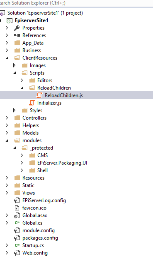
Task: Select the EpiserverSite1 project name
Action: (x=32, y=20)
